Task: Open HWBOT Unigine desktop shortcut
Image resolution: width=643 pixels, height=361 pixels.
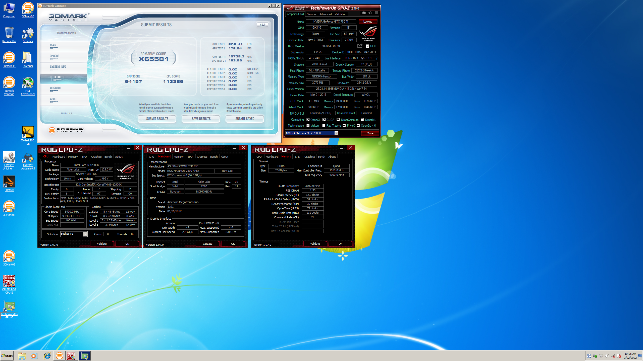Action: point(9,160)
